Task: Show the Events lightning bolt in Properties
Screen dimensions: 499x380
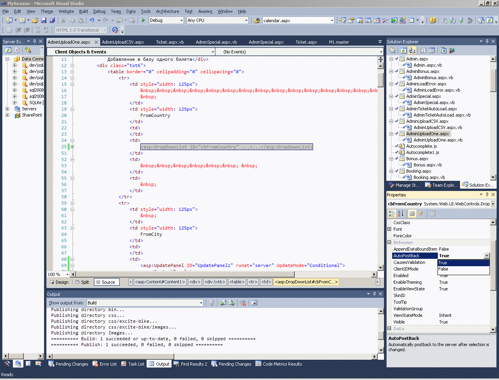Action: coord(421,214)
